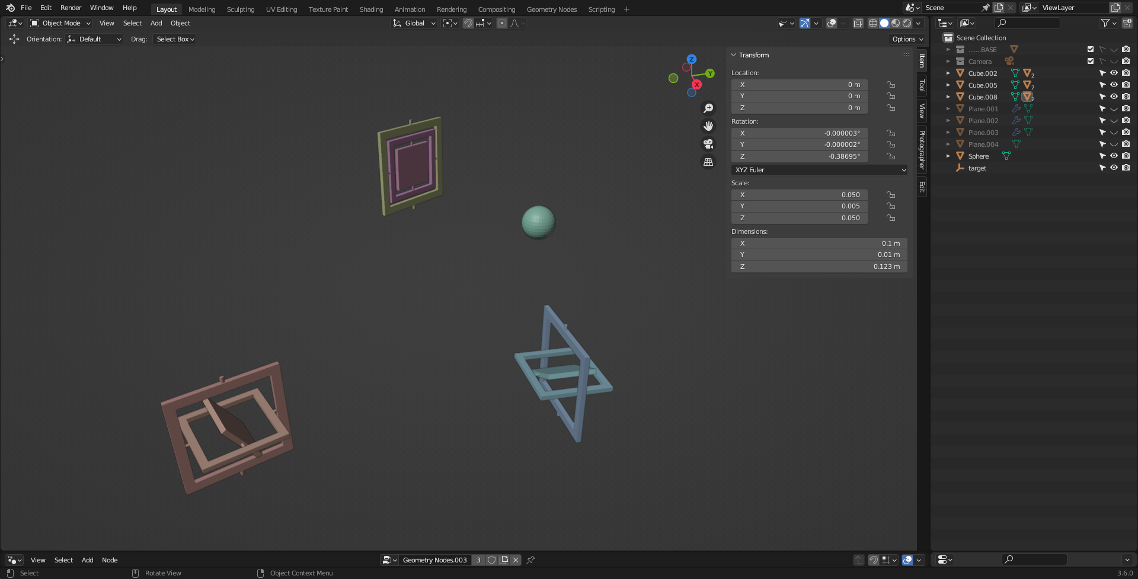The image size is (1138, 579).
Task: Disable render camera icon for Cube.008
Action: [1126, 97]
